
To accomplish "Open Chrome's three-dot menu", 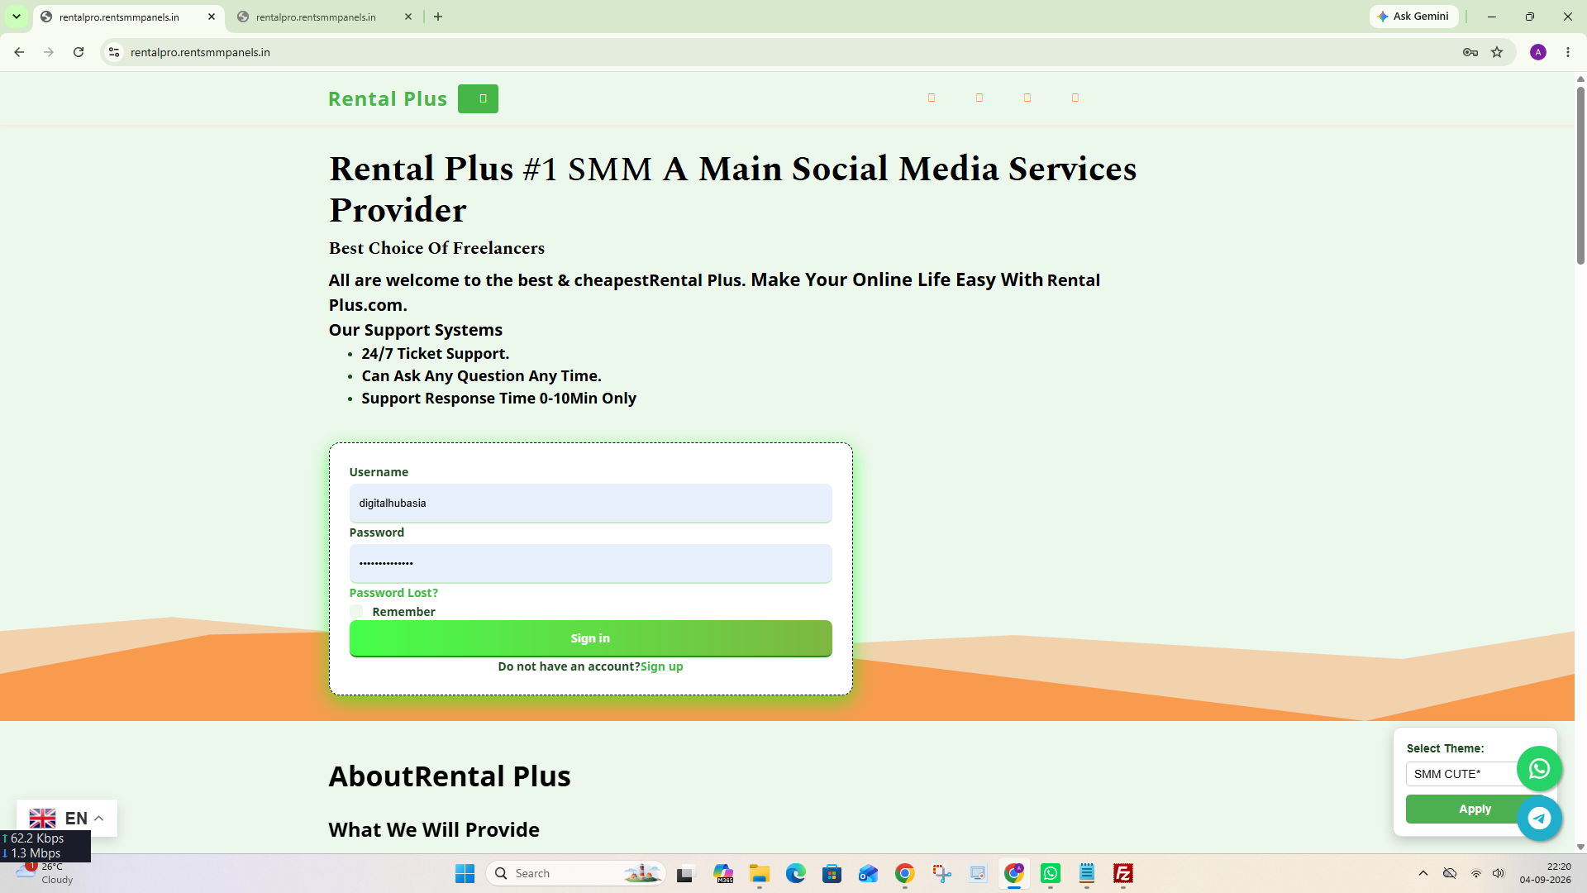I will tap(1568, 52).
